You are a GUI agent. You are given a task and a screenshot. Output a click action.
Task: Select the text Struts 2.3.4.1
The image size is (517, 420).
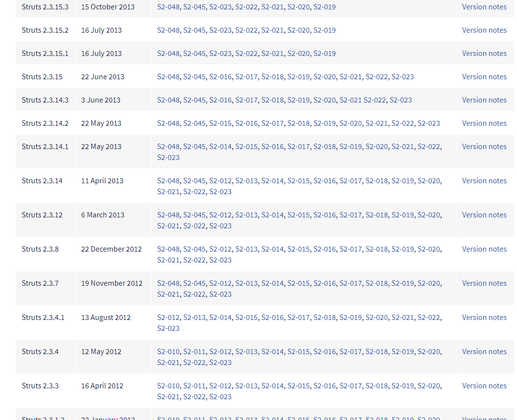tap(43, 317)
